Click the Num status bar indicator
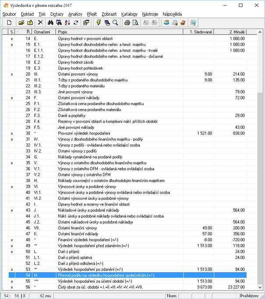This screenshot has width=265, height=299. click(171, 296)
